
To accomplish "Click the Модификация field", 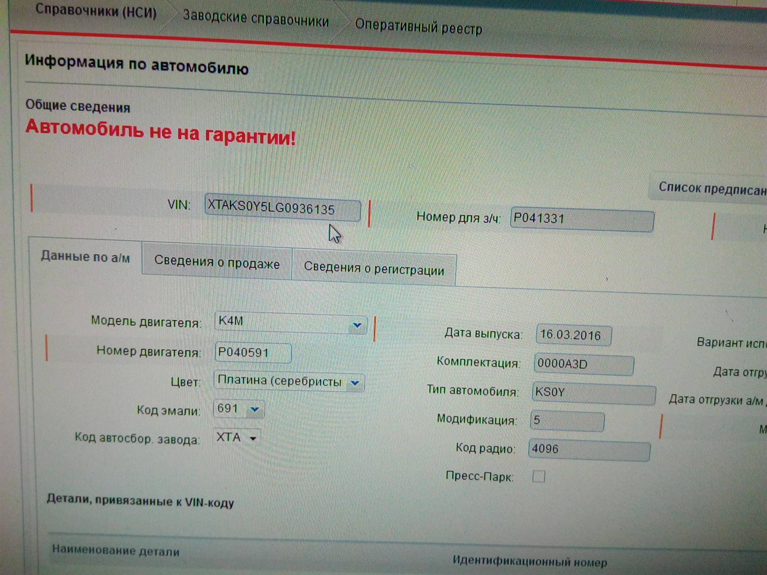I will (x=567, y=421).
